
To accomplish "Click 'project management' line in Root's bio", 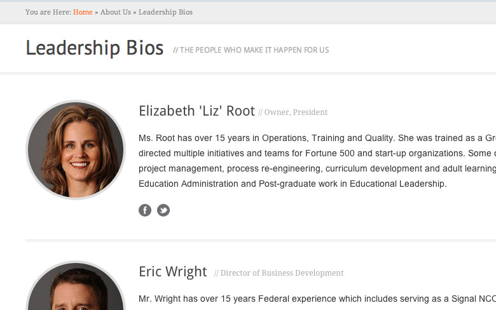I will (317, 168).
